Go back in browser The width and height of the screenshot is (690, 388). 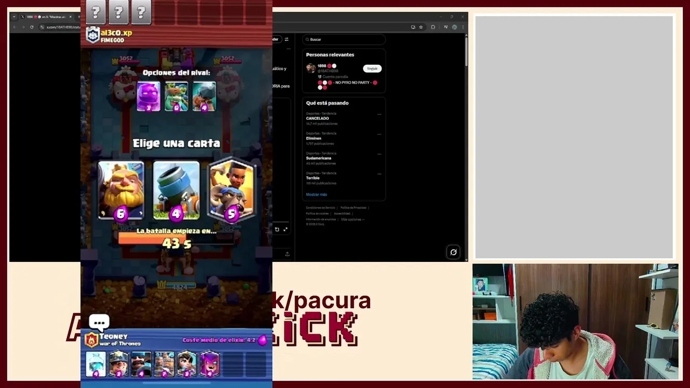(15, 27)
